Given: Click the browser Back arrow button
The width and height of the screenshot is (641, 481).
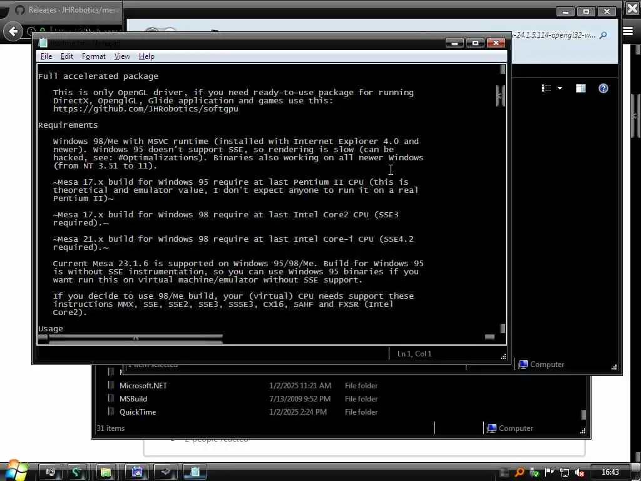Looking at the screenshot, I should (13, 31).
